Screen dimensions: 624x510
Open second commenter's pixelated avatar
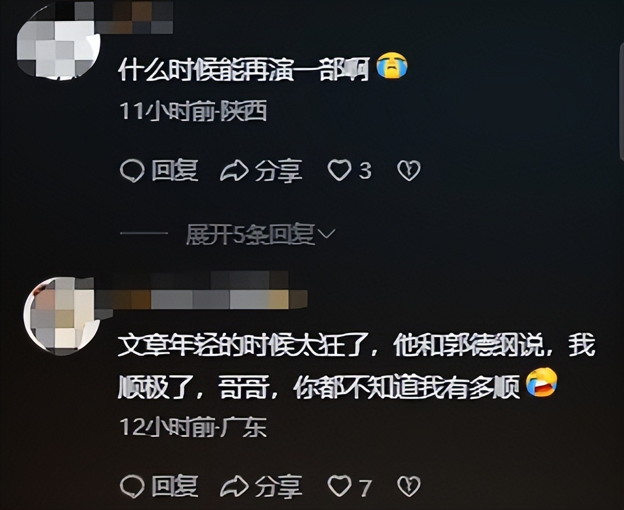pyautogui.click(x=62, y=316)
